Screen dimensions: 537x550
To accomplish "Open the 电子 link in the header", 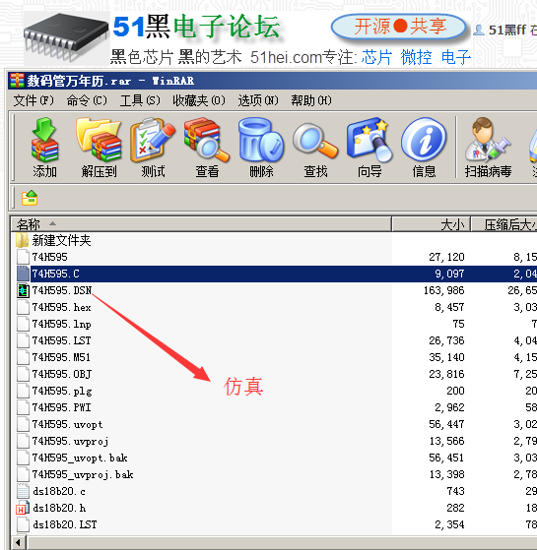I will pos(456,57).
